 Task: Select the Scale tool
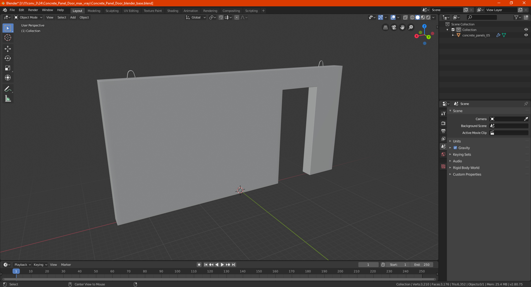(x=8, y=68)
